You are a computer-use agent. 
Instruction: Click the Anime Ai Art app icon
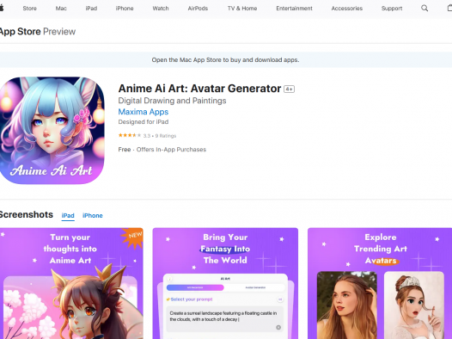coord(52,131)
